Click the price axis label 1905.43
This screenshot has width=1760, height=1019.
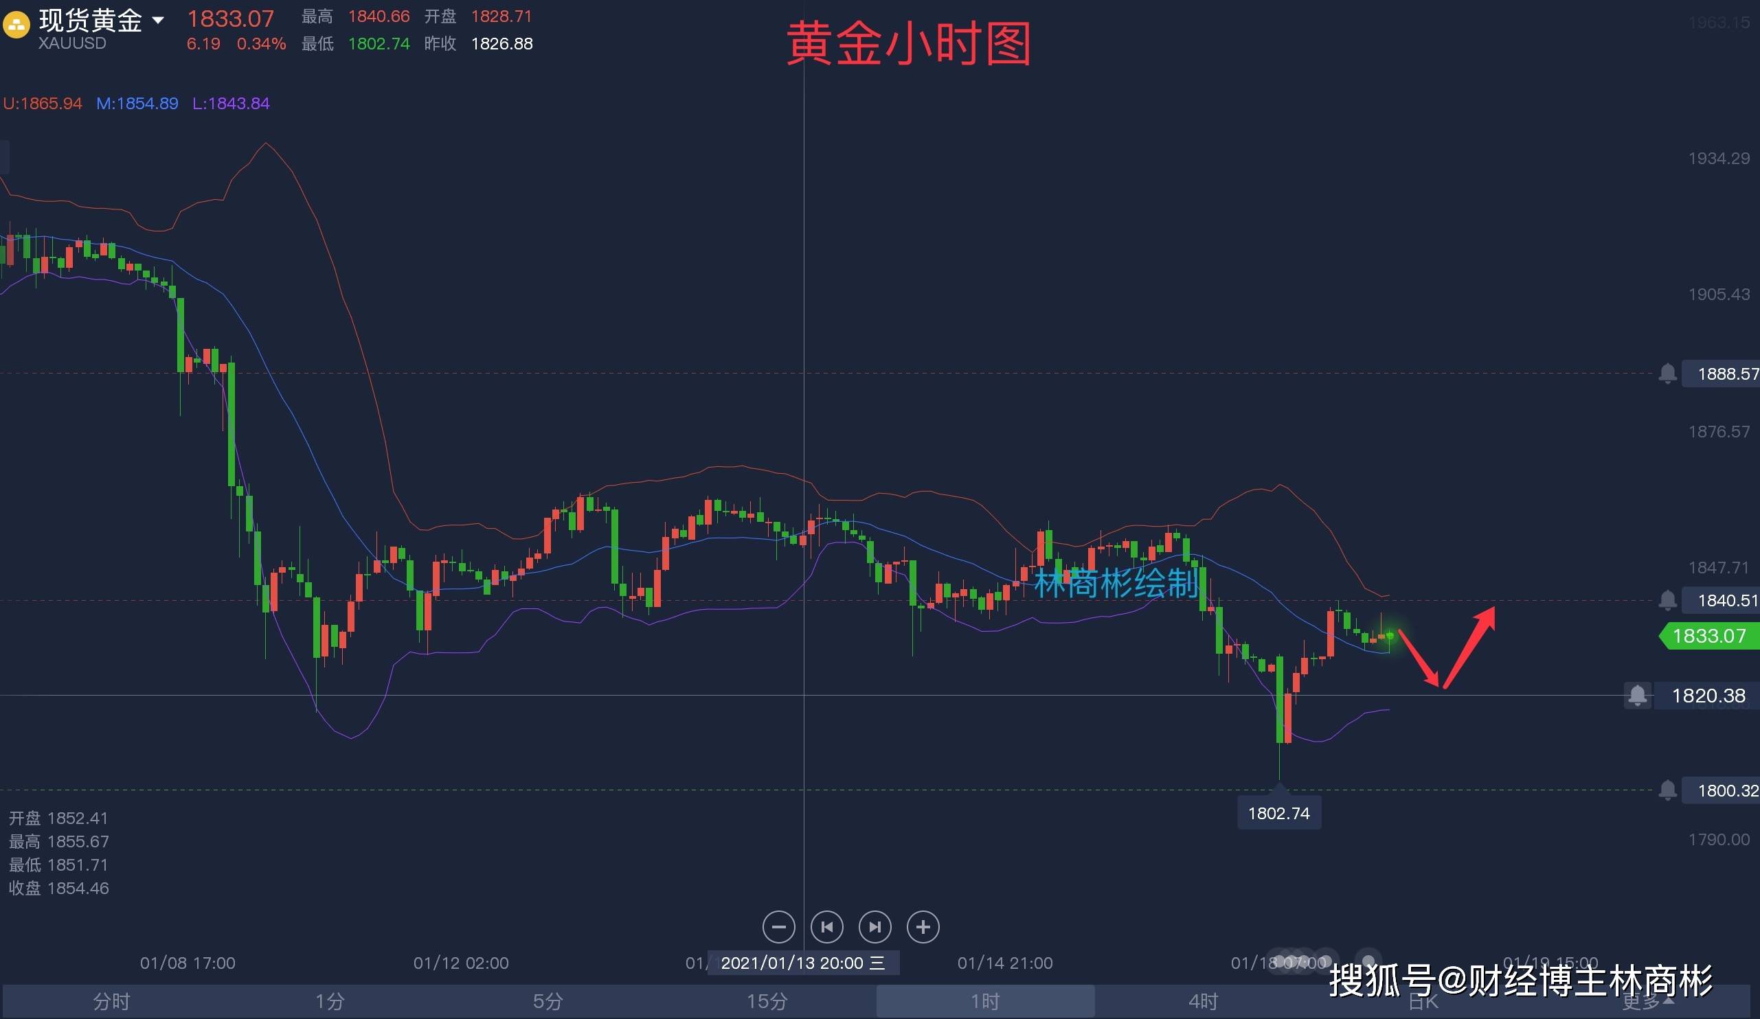1719,295
